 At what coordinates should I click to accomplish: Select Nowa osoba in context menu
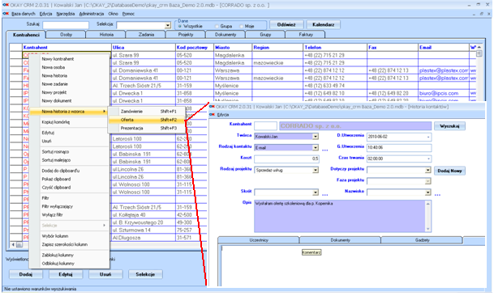tap(69, 67)
